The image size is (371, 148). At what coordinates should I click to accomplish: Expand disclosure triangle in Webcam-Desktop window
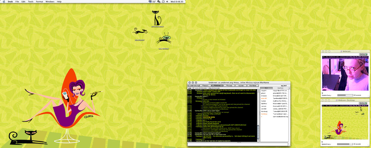click(x=323, y=142)
